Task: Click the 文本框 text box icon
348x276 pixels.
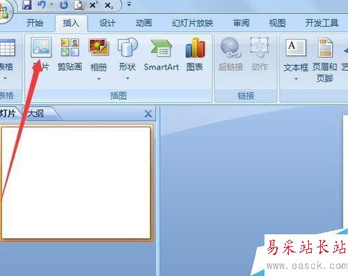Action: click(296, 48)
